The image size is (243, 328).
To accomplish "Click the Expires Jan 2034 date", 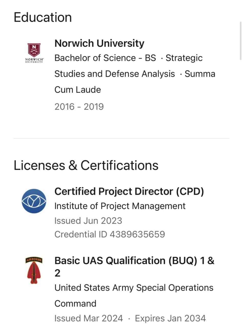I will coord(170,319).
